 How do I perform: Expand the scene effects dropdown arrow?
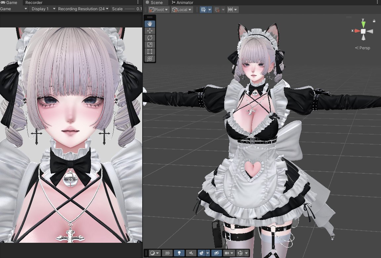point(207,253)
